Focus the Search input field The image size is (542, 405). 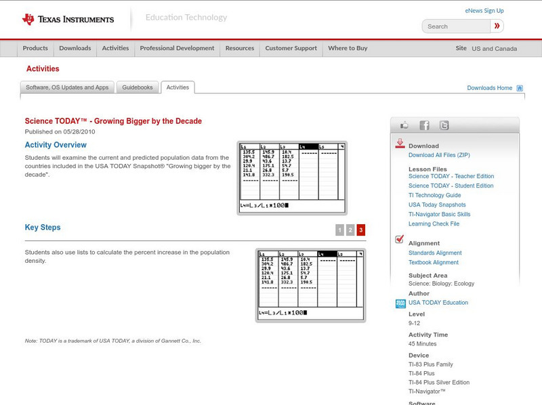click(456, 26)
